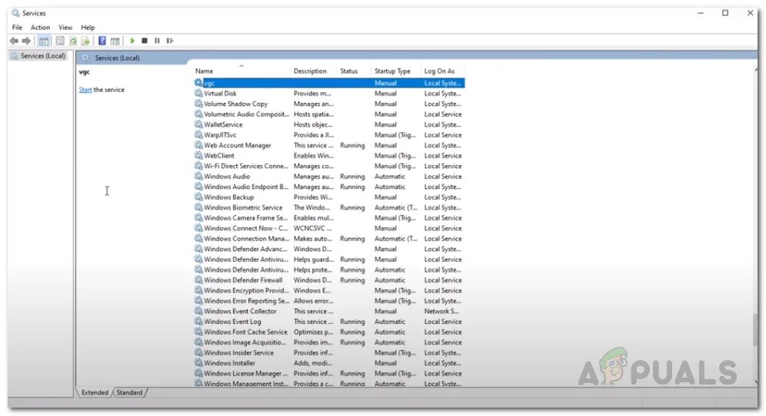
Task: Click gear icon beside Windows Biometric Service
Action: point(198,207)
